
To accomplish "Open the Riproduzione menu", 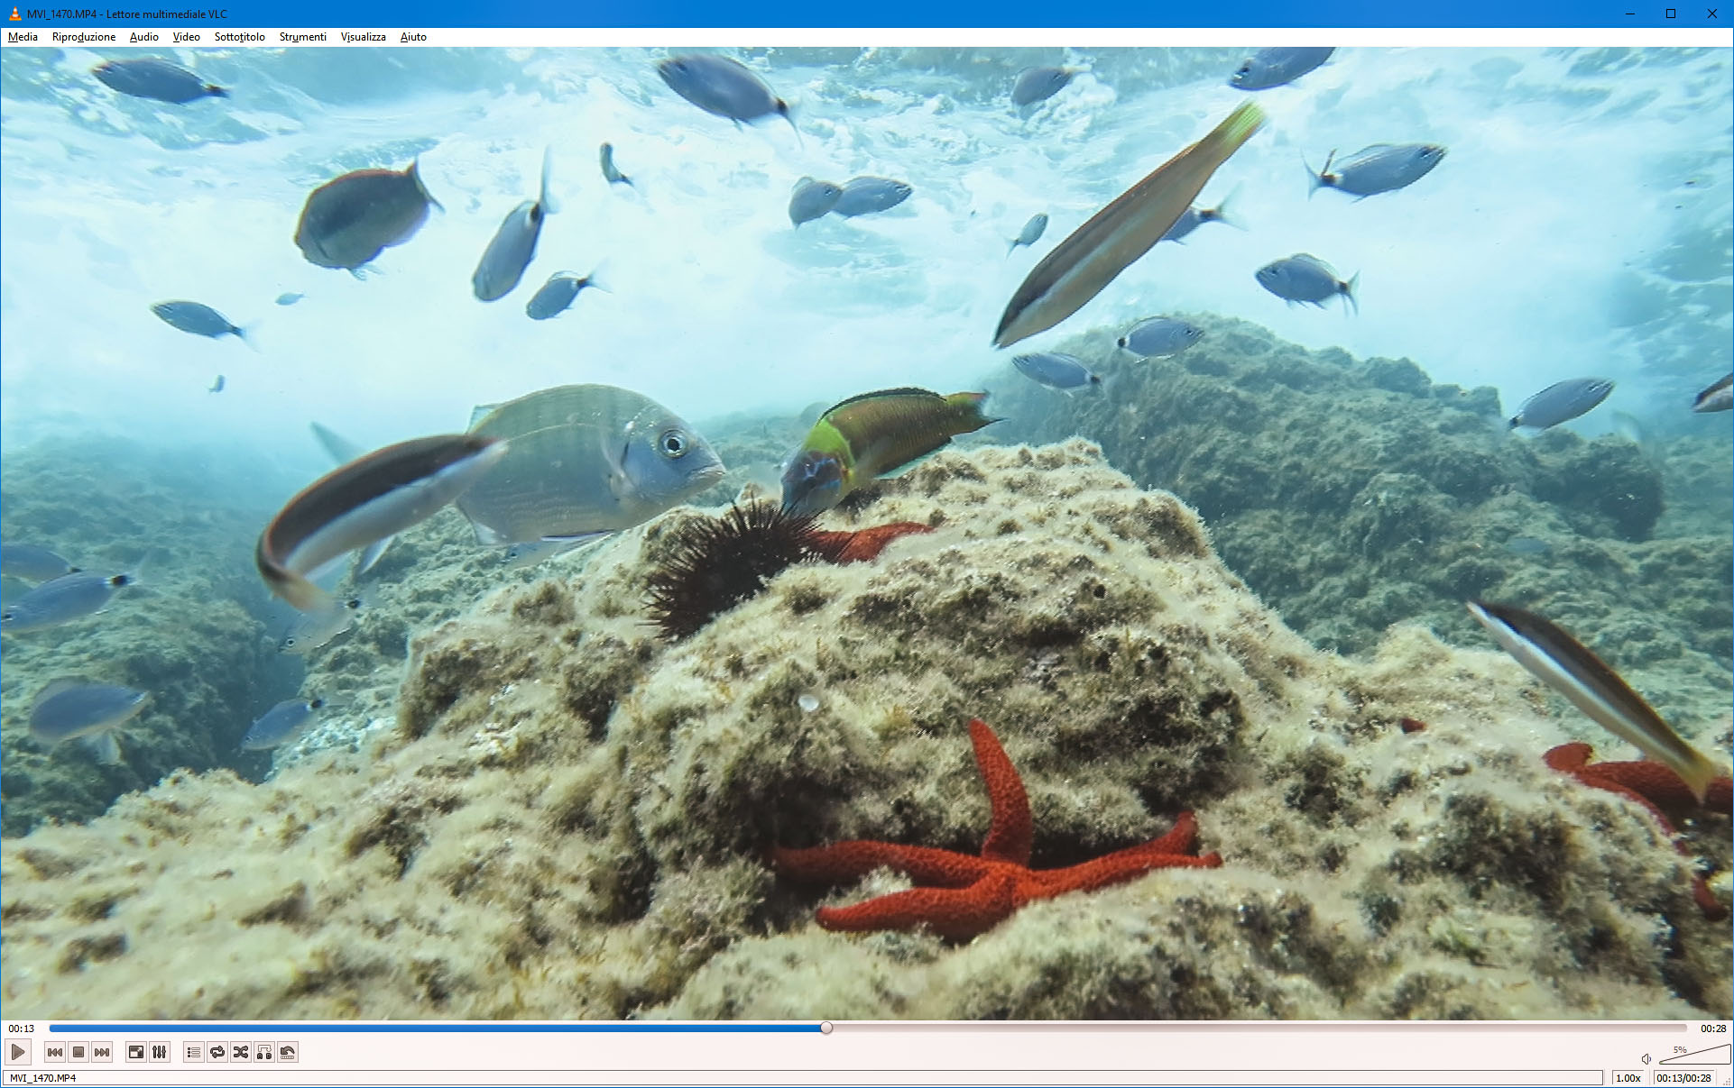I will (84, 37).
